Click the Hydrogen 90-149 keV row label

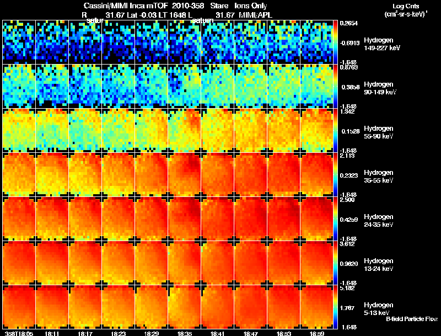pos(380,88)
